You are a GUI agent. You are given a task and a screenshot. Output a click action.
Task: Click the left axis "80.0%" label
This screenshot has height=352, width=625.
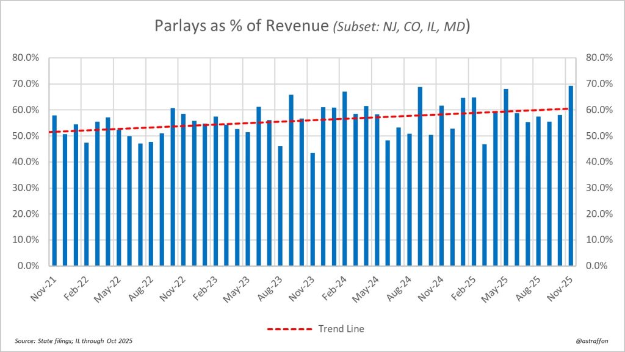point(26,58)
